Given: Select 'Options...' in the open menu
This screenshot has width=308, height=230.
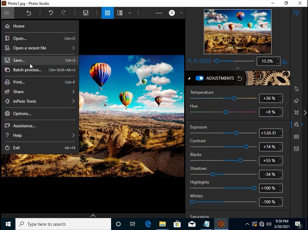Looking at the screenshot, I should tap(22, 113).
